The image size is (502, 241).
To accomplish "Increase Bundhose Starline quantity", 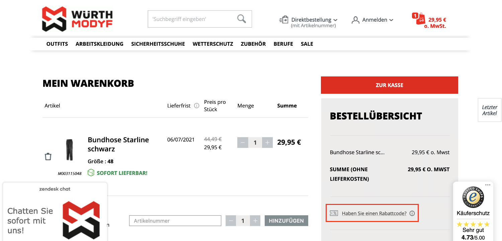I will pos(267,143).
